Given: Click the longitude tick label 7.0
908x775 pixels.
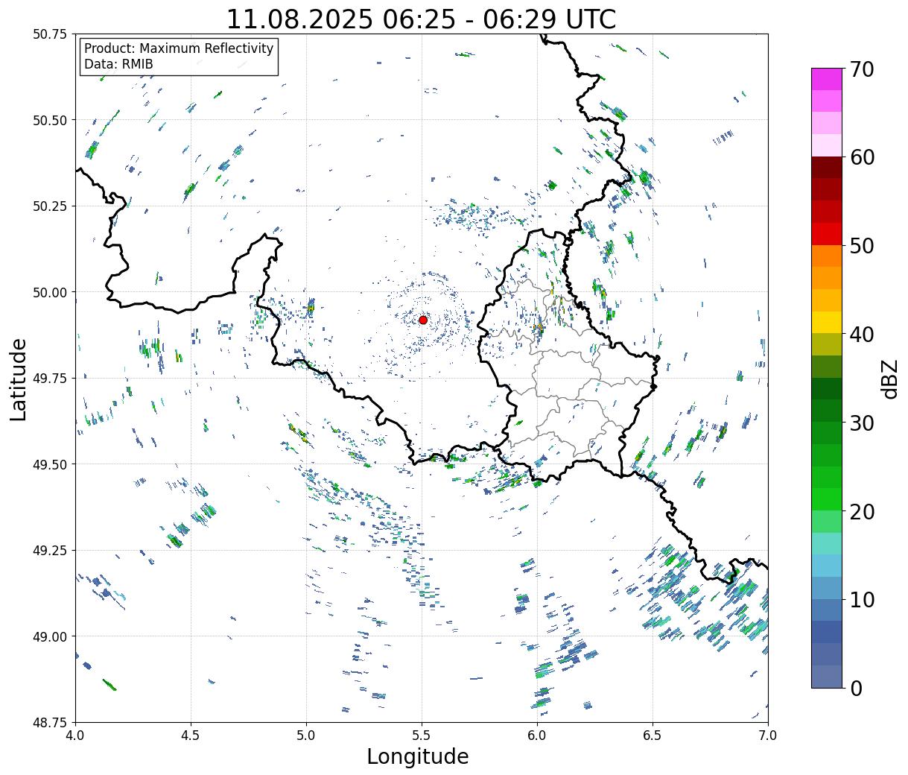Looking at the screenshot, I should [x=768, y=736].
